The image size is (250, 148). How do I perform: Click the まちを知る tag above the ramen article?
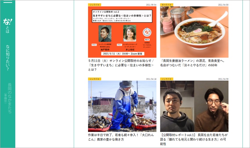(x=167, y=5)
